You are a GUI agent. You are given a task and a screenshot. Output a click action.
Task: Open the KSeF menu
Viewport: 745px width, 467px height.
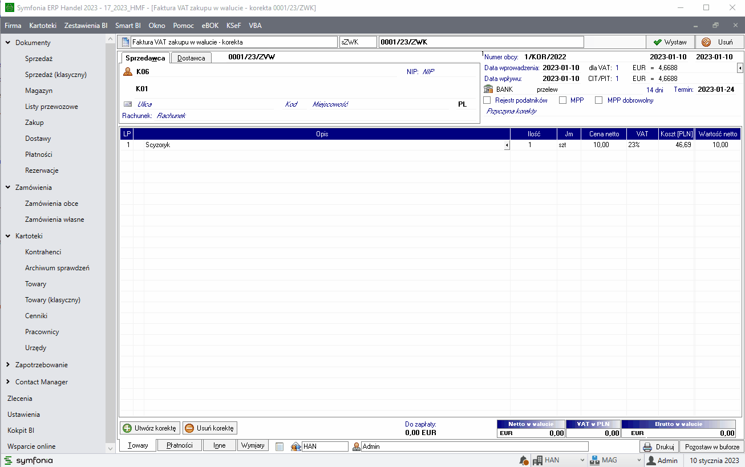click(233, 26)
